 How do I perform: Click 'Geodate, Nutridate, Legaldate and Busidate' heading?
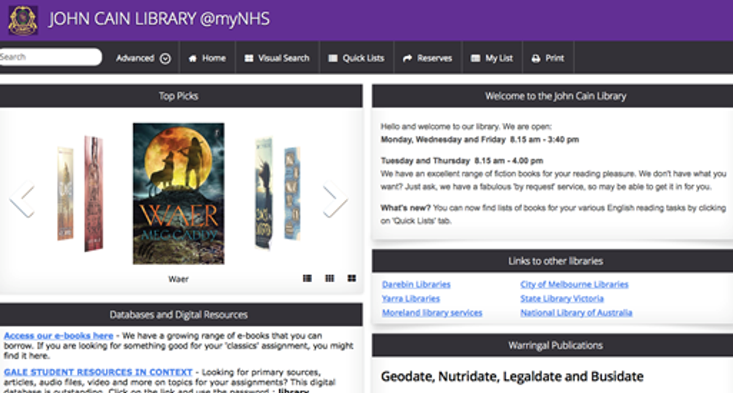pos(512,376)
